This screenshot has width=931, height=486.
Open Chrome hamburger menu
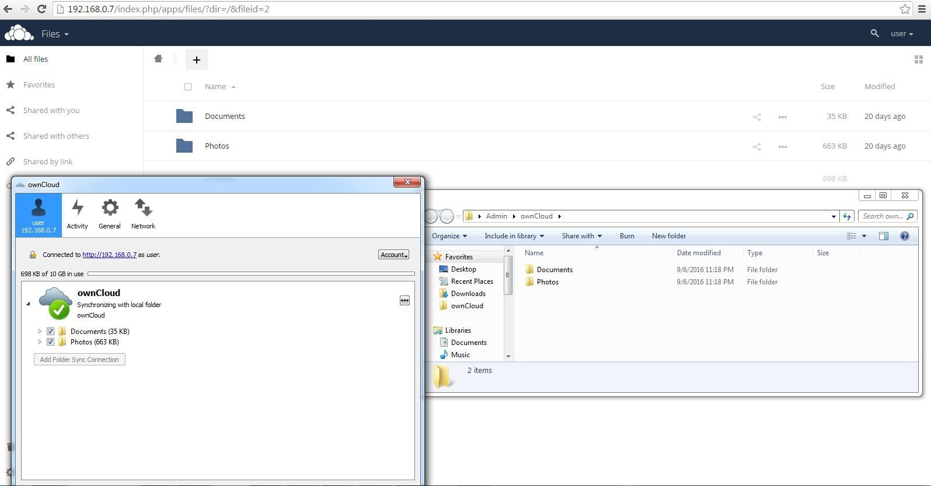[922, 9]
